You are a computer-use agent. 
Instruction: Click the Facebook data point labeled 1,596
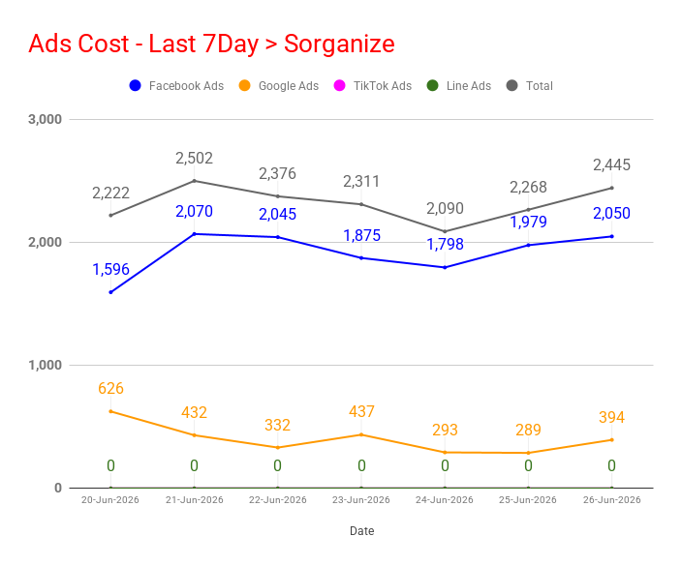[x=110, y=292]
